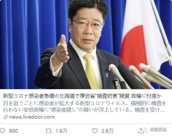
Task: Click the retweet arrows icon
Action: pyautogui.click(x=49, y=131)
